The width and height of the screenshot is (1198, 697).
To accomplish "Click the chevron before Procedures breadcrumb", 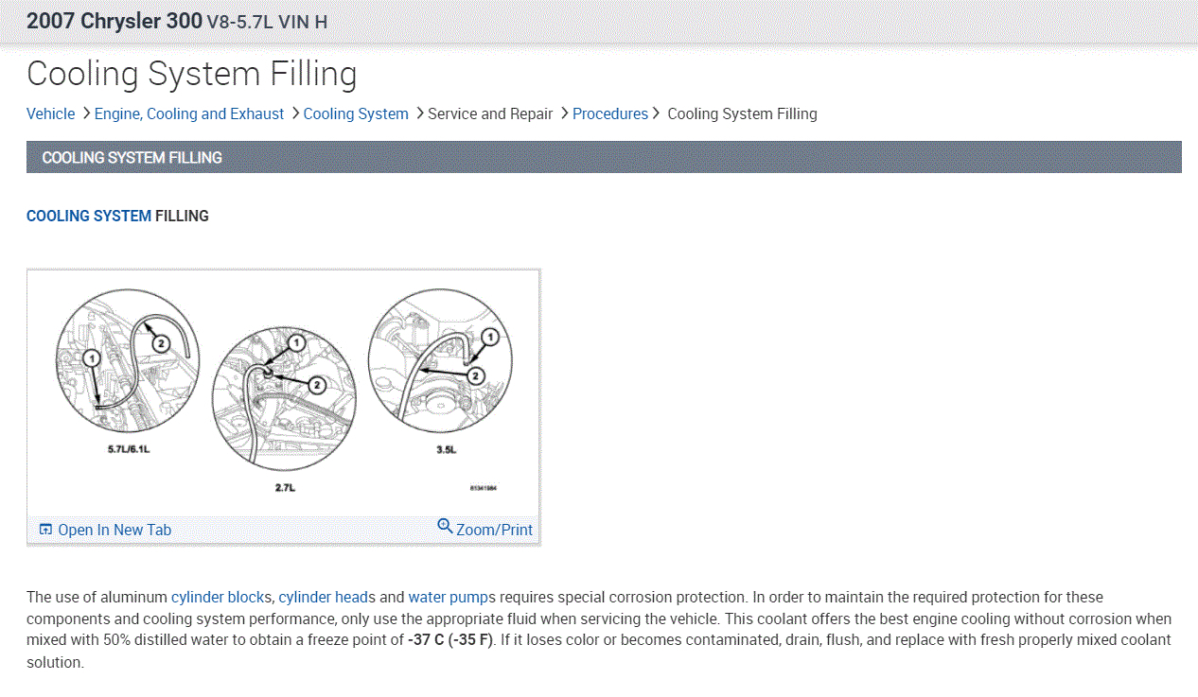I will 564,113.
